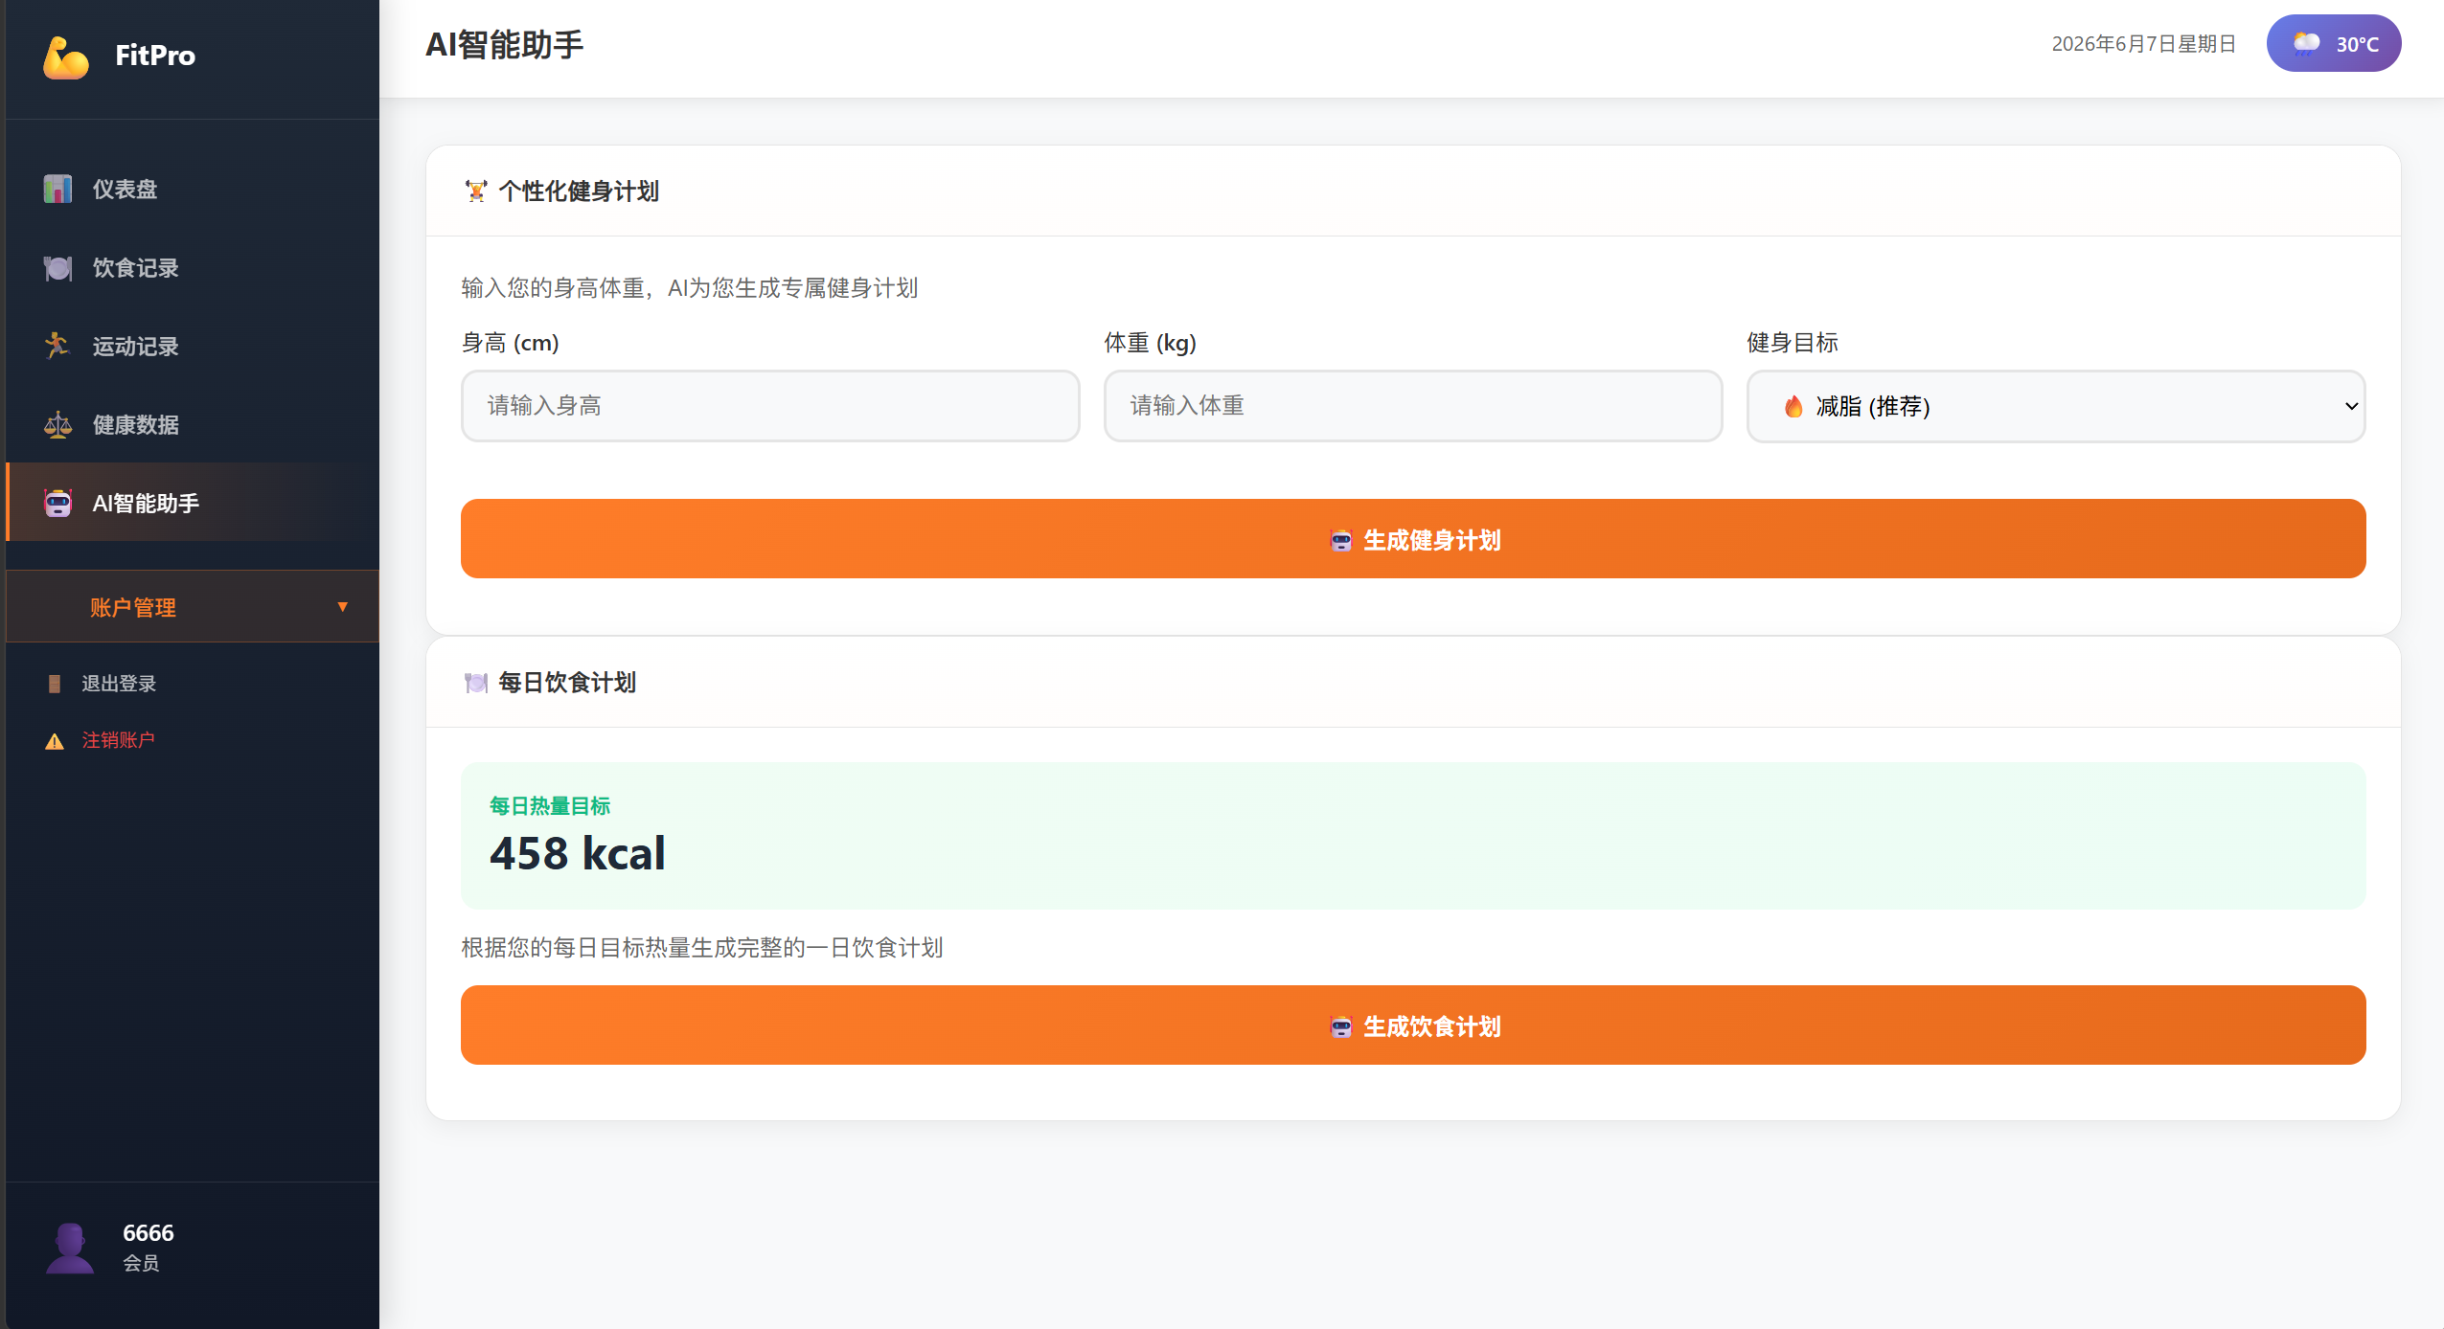The image size is (2444, 1329).
Task: Click the 30°C weather badge
Action: coord(2334,43)
